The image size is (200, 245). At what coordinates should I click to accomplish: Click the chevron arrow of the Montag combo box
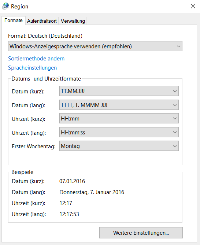175,146
